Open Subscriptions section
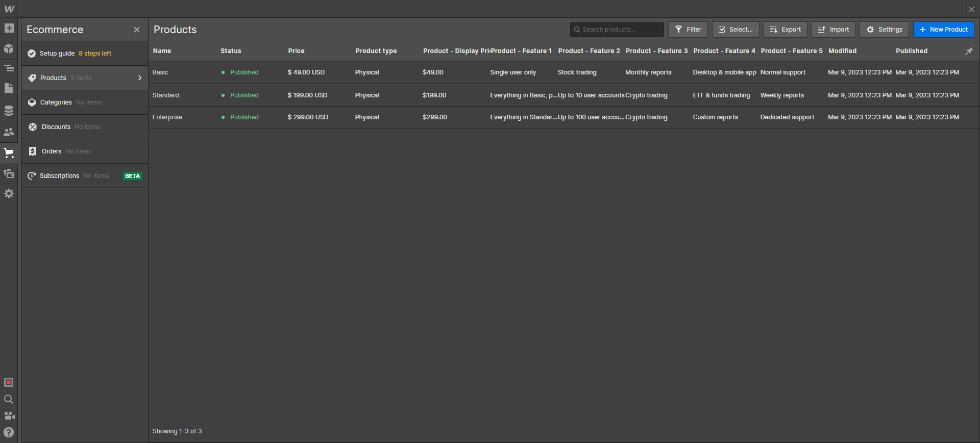The width and height of the screenshot is (980, 443). (85, 176)
